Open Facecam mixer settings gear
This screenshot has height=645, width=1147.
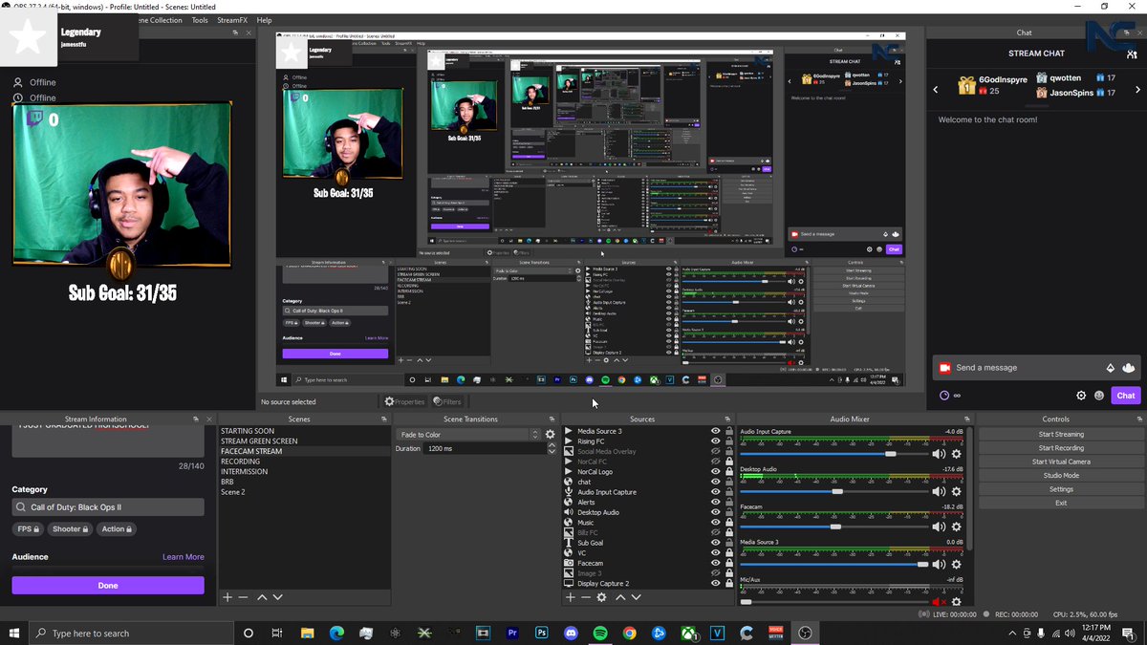pyautogui.click(x=956, y=527)
